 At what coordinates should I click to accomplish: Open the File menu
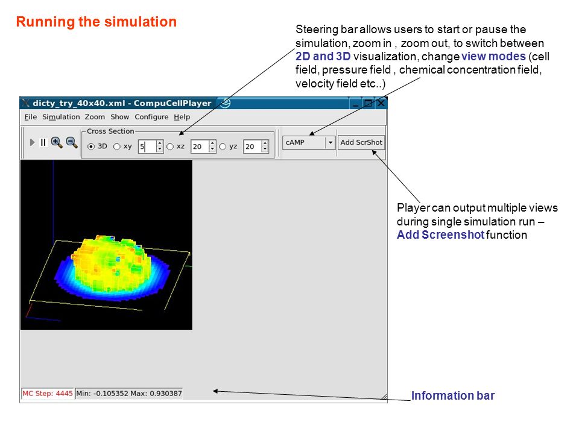[31, 117]
